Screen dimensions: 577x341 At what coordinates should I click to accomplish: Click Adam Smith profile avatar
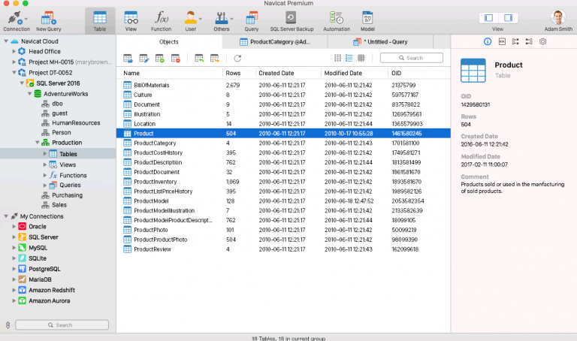pyautogui.click(x=558, y=17)
